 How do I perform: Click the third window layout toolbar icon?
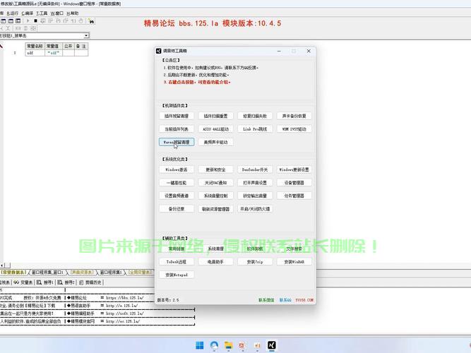click(x=18, y=20)
